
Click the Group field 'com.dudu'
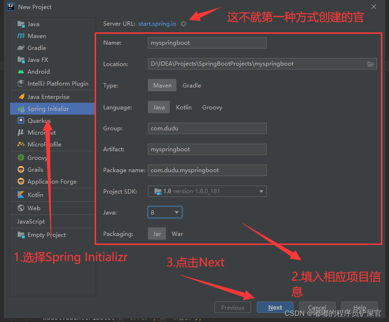pyautogui.click(x=207, y=128)
